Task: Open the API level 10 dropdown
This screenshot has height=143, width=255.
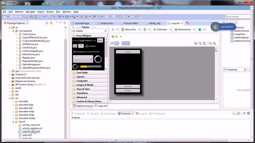Action: [120, 37]
